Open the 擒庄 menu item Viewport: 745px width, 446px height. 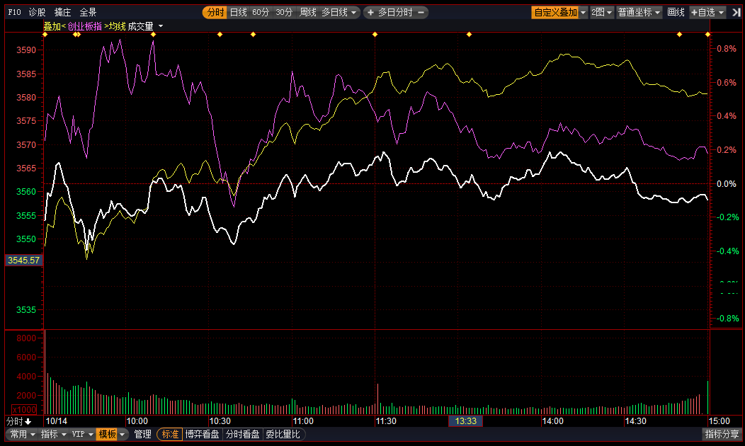(63, 12)
